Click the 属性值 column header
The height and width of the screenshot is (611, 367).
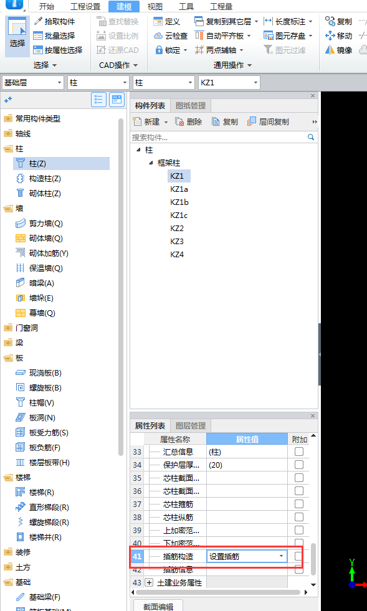coord(247,439)
